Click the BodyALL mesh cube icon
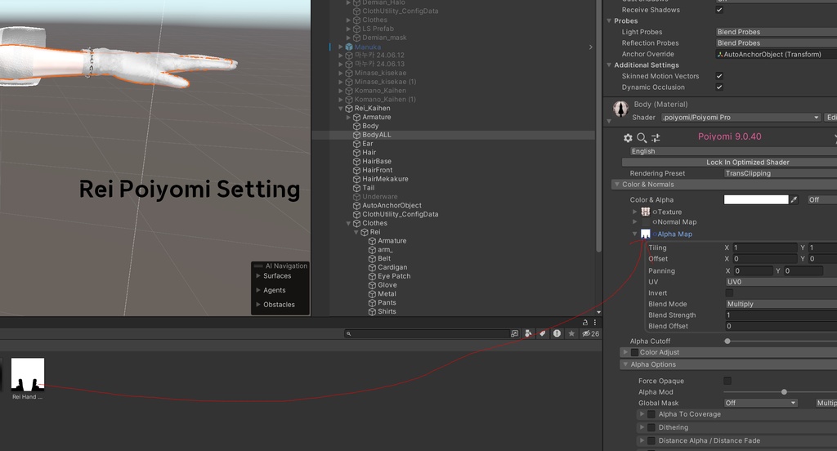The width and height of the screenshot is (837, 451). pos(356,135)
